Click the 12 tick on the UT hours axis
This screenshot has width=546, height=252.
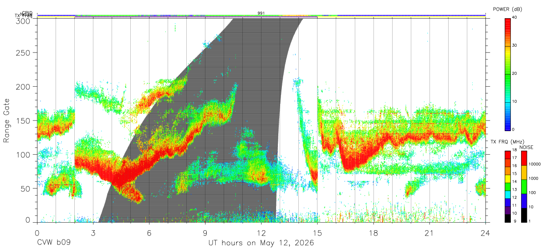[261, 232]
